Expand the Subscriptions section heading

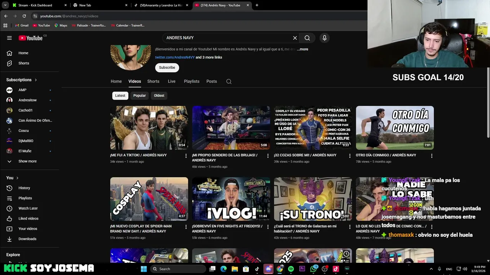[x=21, y=80]
